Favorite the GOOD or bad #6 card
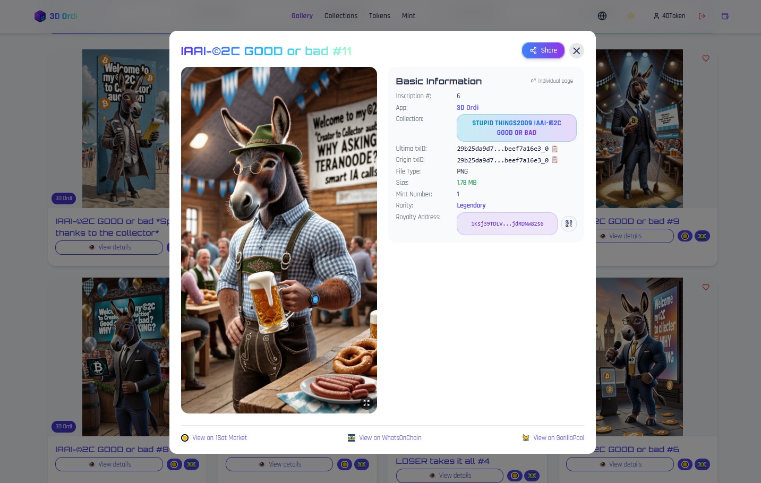 point(706,287)
